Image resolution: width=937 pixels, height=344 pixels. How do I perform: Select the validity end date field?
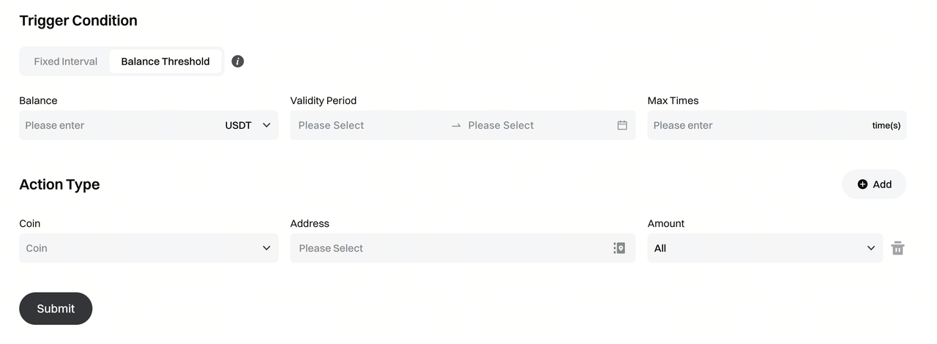(x=538, y=125)
